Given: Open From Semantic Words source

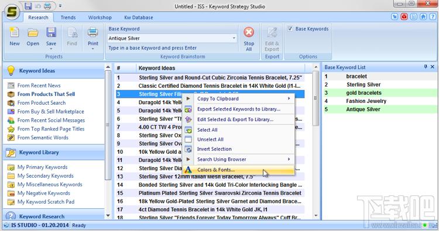Looking at the screenshot, I should pos(43,137).
